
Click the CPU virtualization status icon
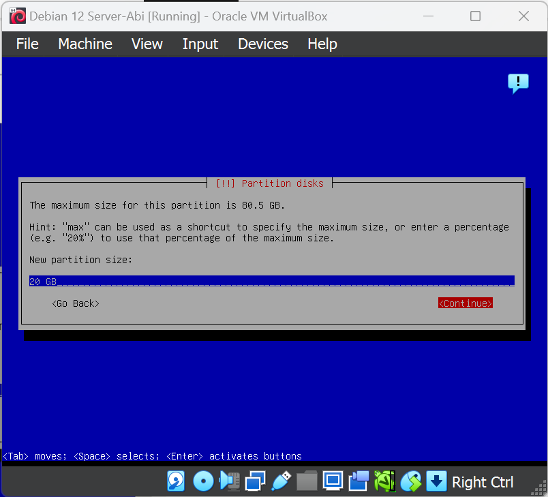384,481
